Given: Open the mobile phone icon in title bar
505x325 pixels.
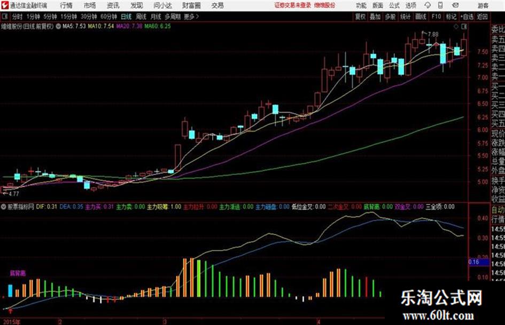Looking at the screenshot, I should pyautogui.click(x=440, y=5).
